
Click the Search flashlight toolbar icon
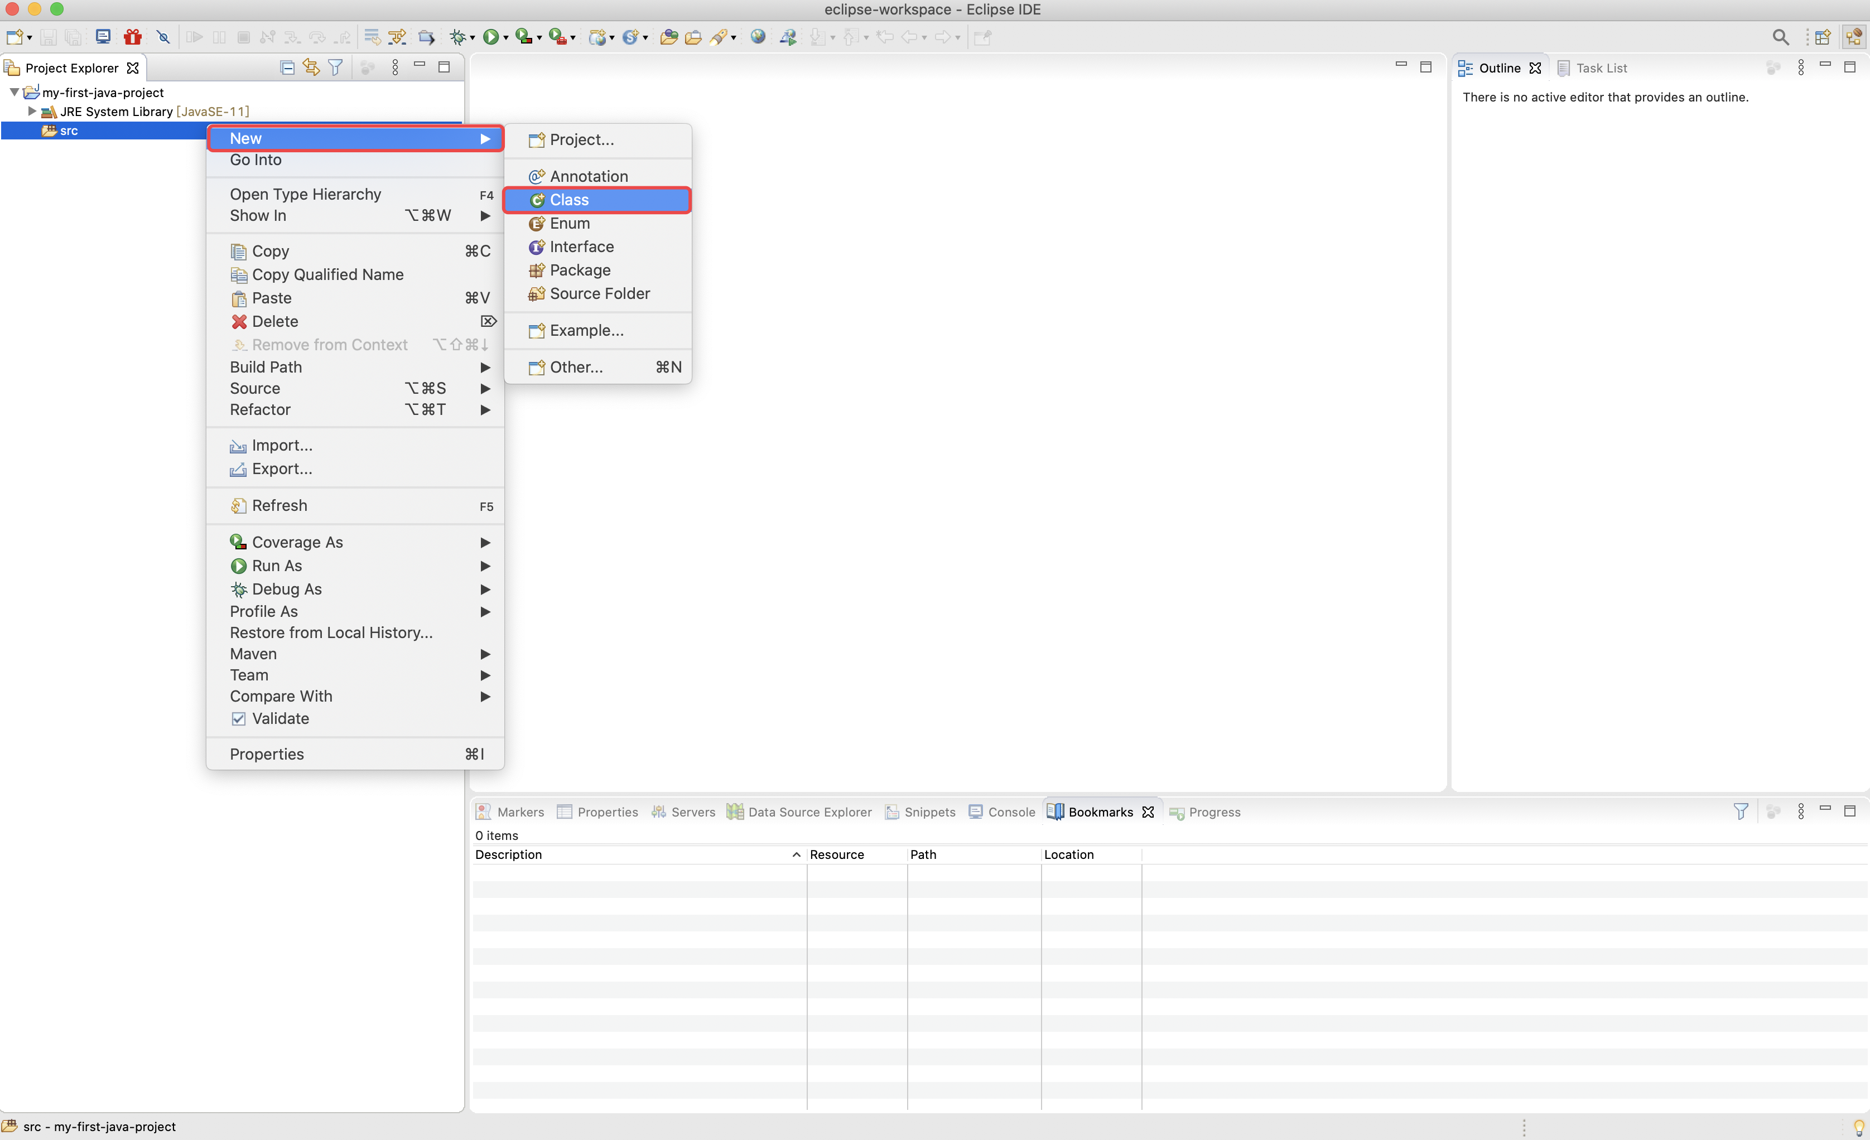pos(719,36)
